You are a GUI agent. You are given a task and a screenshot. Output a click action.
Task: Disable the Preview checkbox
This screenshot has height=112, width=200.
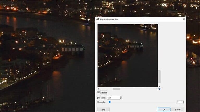[x=98, y=92]
